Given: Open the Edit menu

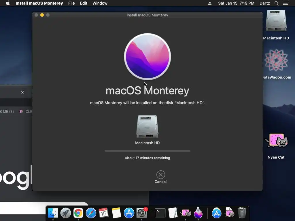Looking at the screenshot, I should click(x=84, y=3).
